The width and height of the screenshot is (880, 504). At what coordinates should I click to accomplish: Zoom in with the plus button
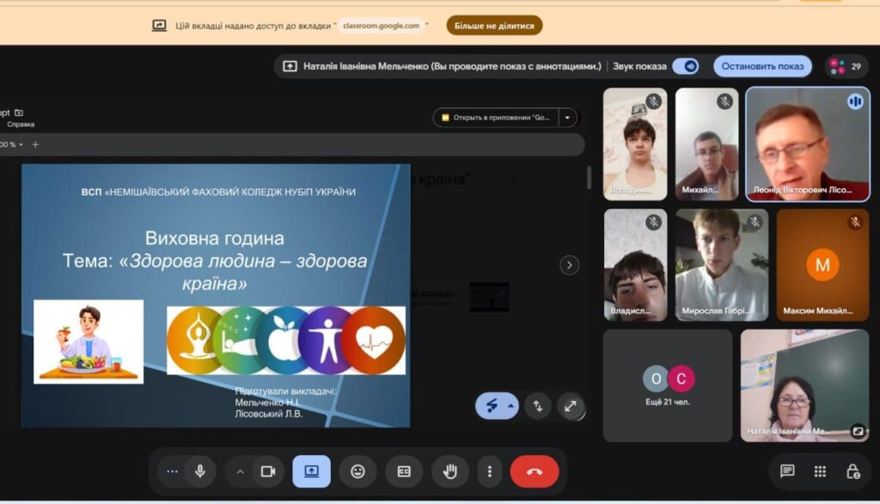pos(35,144)
